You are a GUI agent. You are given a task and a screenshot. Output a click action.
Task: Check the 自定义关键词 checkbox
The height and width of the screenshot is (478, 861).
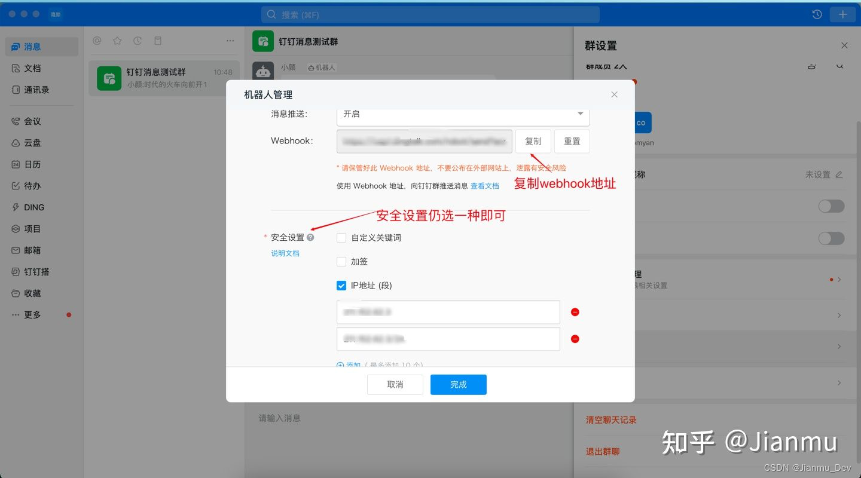pyautogui.click(x=341, y=238)
